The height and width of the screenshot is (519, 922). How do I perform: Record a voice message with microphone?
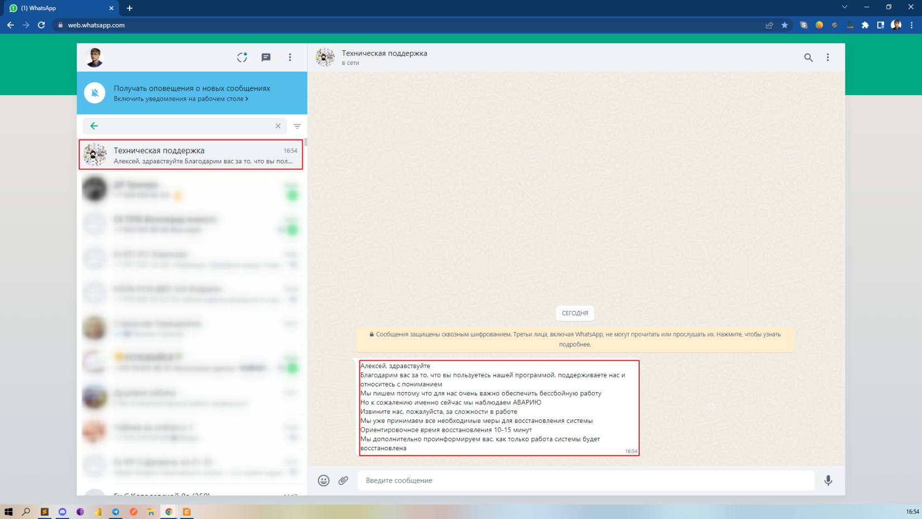(828, 480)
